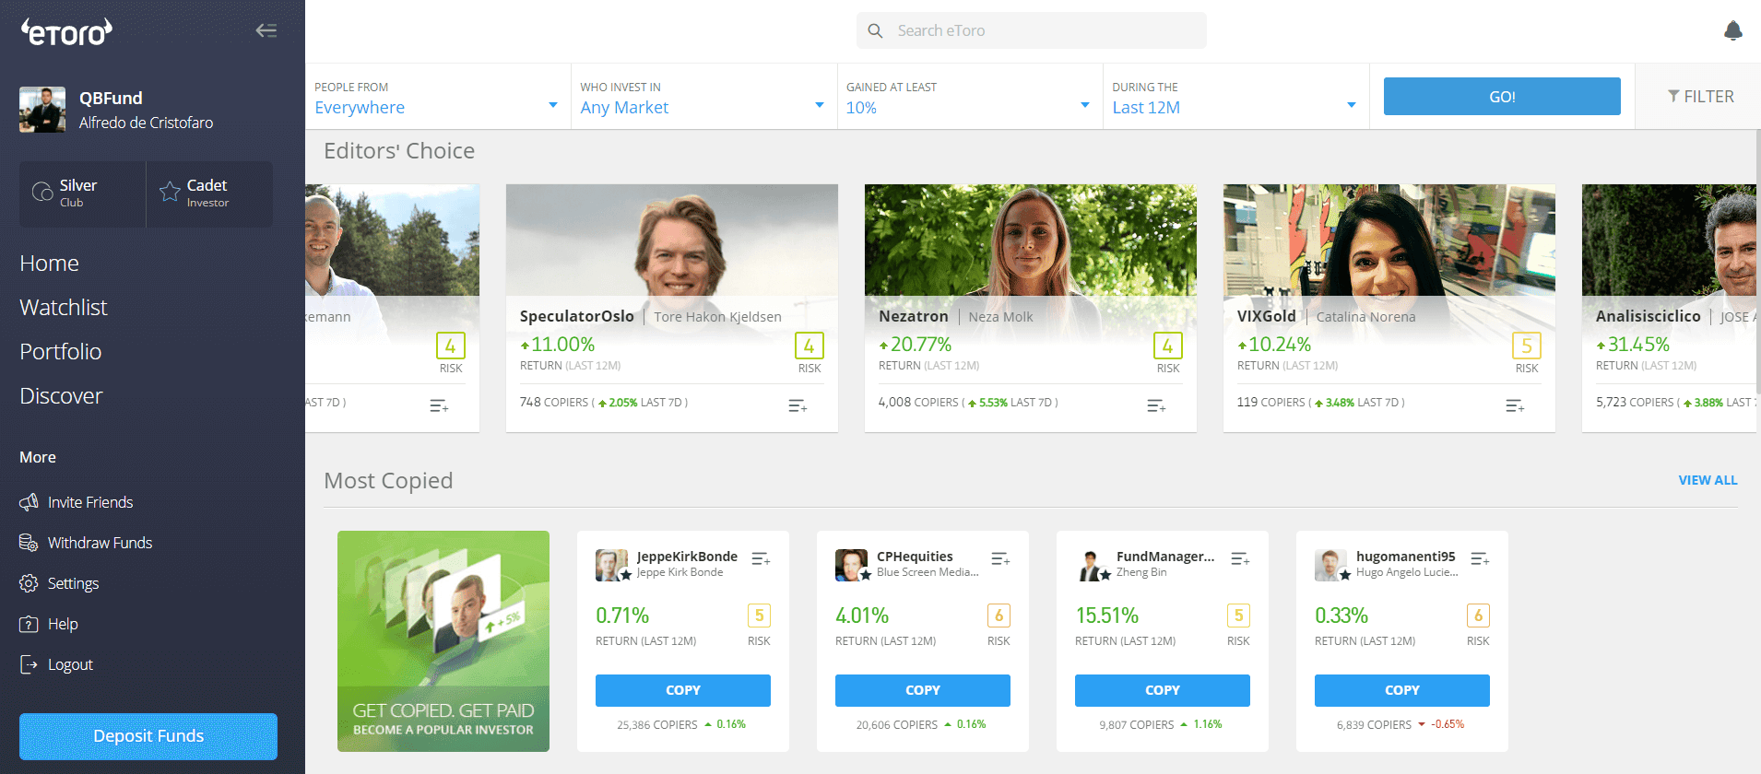Image resolution: width=1761 pixels, height=774 pixels.
Task: Click the search magnifier icon
Action: (875, 30)
